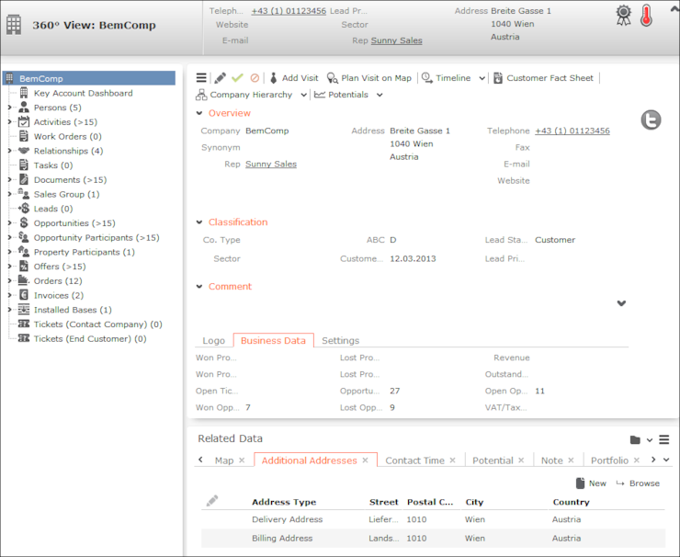Select Tickets (Contact Company) (0) node
The height and width of the screenshot is (557, 680).
point(97,324)
